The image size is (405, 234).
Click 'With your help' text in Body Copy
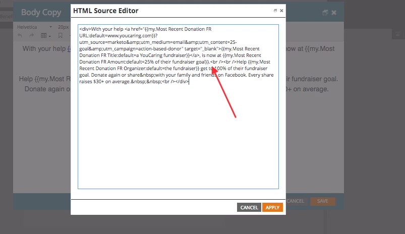44,48
